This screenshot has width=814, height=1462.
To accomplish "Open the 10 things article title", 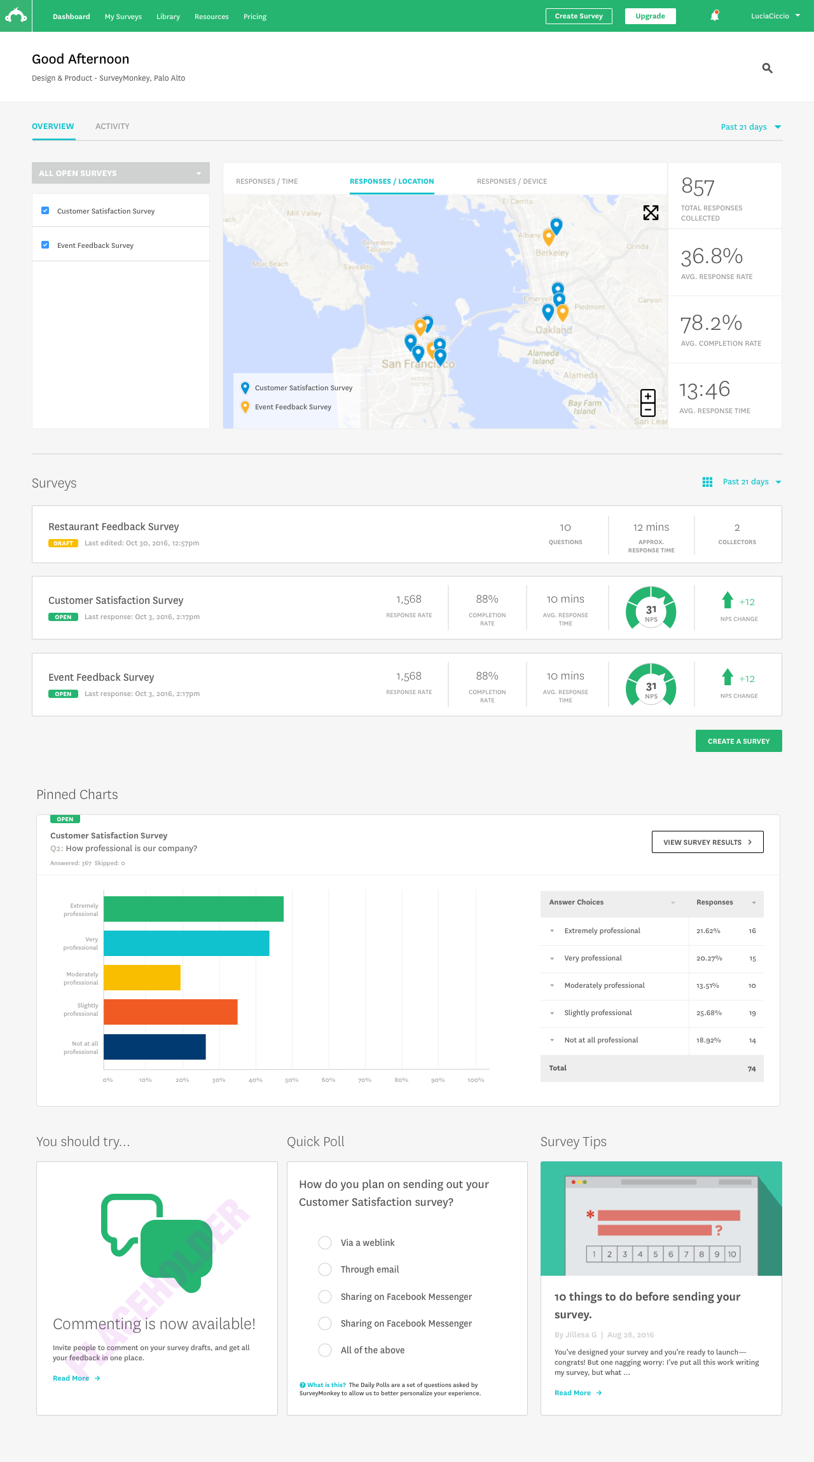I will [x=647, y=1306].
